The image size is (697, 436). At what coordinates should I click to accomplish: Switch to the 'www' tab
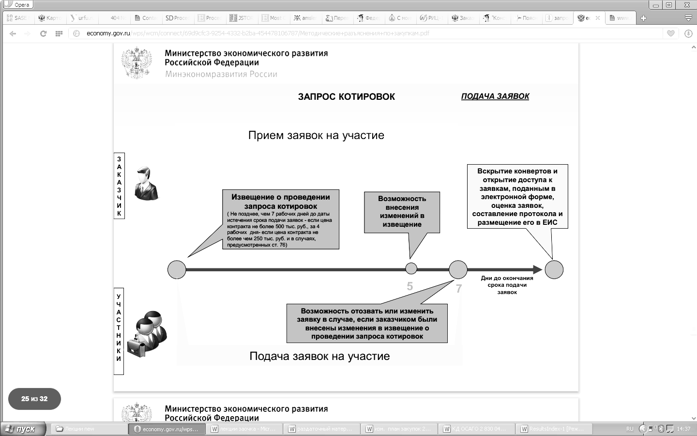pyautogui.click(x=620, y=18)
